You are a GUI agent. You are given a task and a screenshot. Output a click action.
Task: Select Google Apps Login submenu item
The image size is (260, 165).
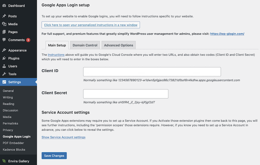pyautogui.click(x=17, y=136)
